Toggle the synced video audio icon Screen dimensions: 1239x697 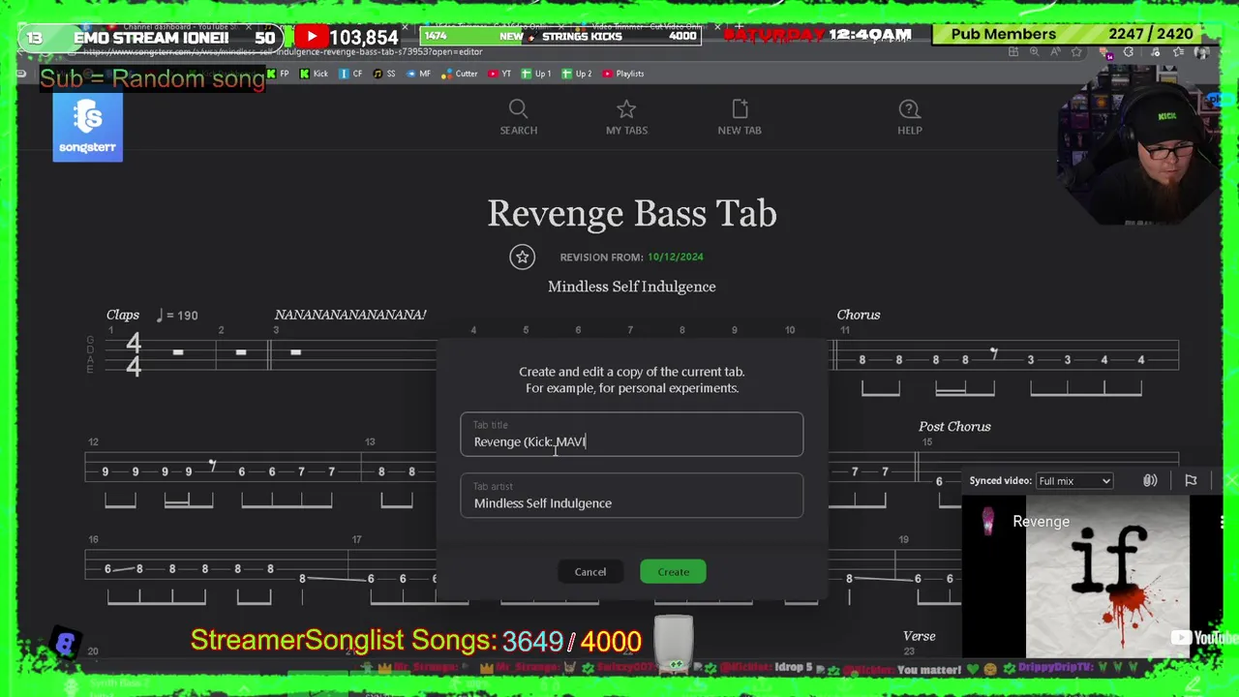click(x=1150, y=480)
